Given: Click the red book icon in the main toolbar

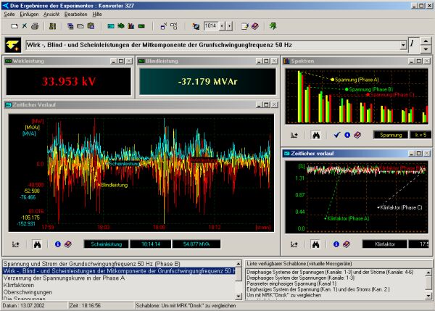Looking at the screenshot, I should pos(254,26).
